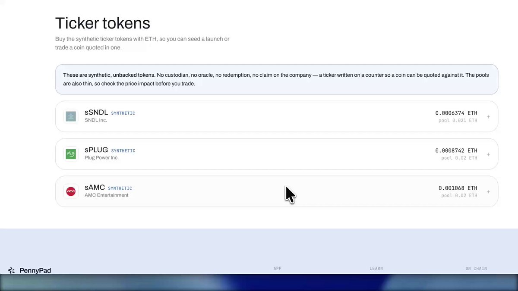Expand the sSNDL row with plus icon

coord(488,117)
